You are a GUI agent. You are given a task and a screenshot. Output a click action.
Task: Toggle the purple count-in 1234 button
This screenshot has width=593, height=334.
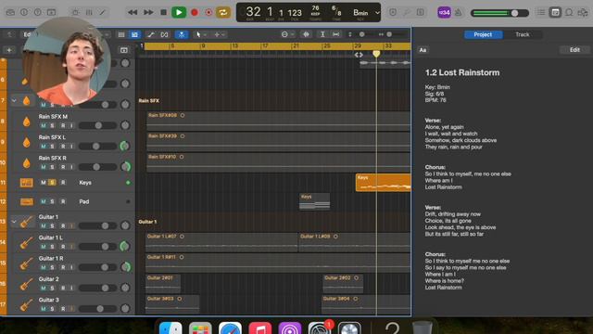tap(444, 12)
